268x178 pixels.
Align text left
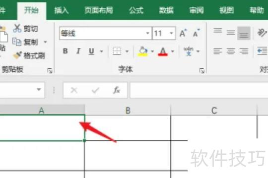218,51
